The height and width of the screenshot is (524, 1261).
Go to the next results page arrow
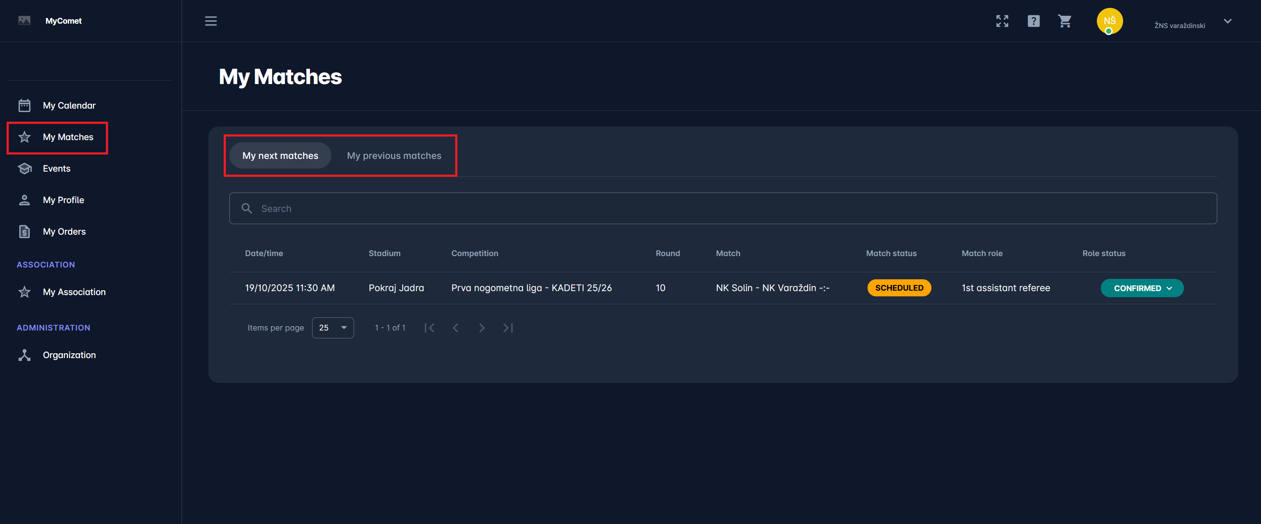click(x=482, y=327)
